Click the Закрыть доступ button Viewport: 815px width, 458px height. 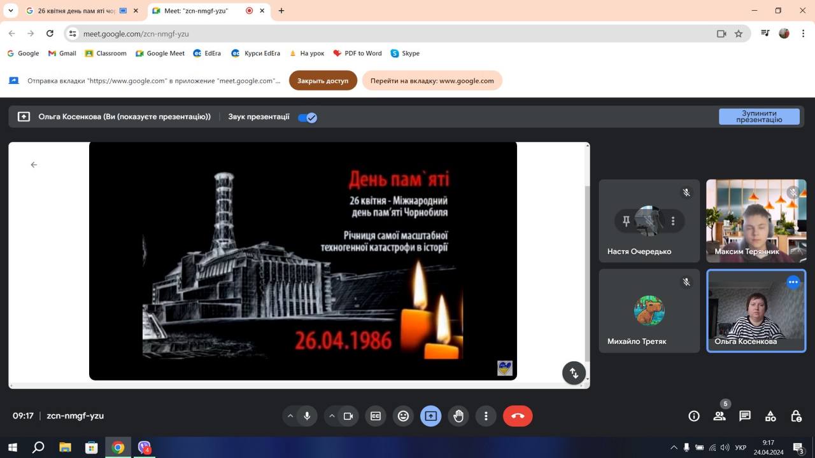coord(323,81)
